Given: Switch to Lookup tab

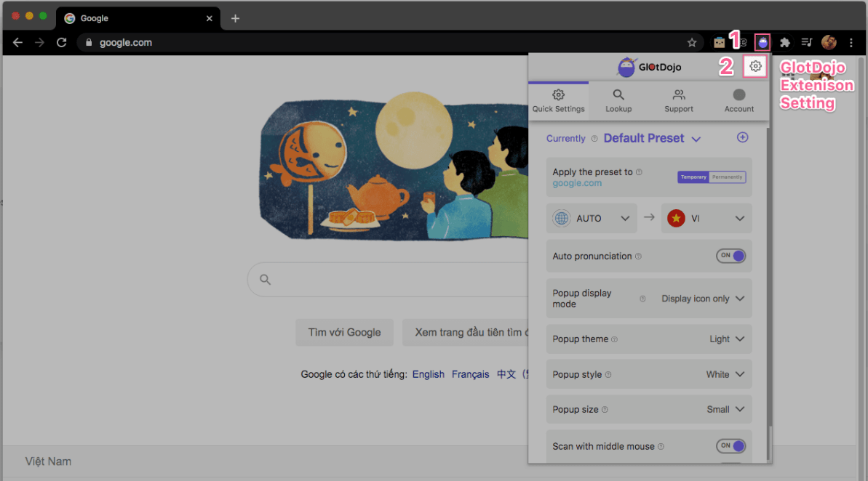Looking at the screenshot, I should coord(618,100).
